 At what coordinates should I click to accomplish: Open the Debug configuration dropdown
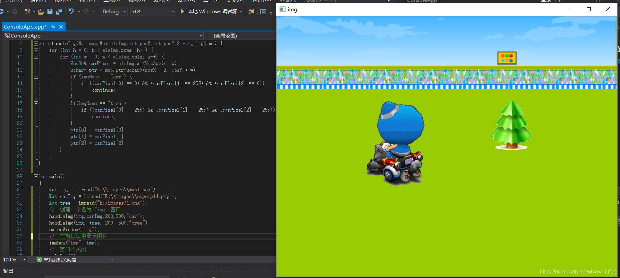pos(114,12)
